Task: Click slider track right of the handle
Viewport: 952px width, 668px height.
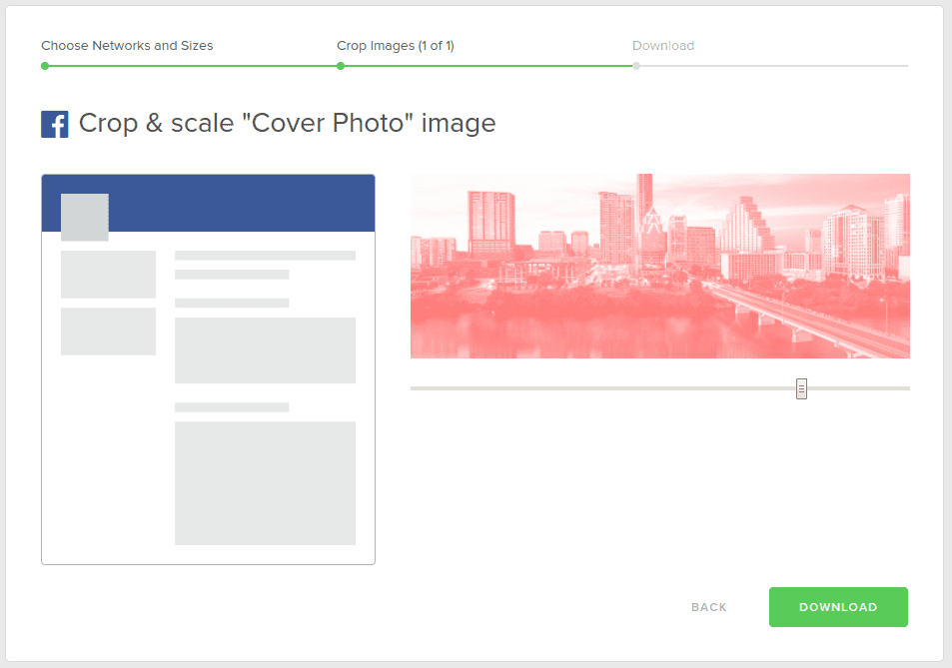Action: pos(859,388)
